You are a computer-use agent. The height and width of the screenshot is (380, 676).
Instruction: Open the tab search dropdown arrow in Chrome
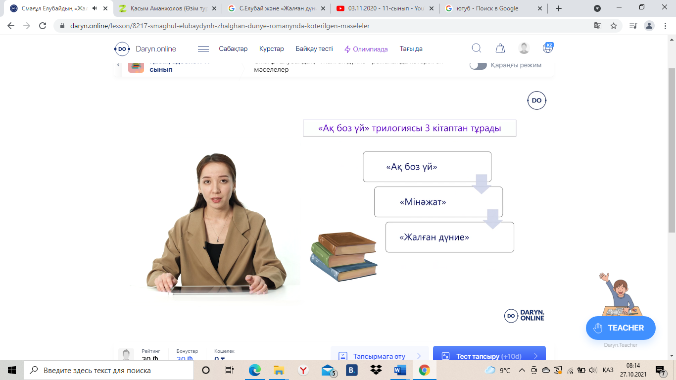click(x=597, y=8)
